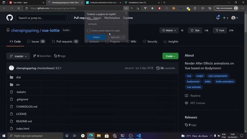Switch to the Installation Vue CLI browser tab
Screen dimensions: 247x139
pyautogui.click(x=142, y=3)
